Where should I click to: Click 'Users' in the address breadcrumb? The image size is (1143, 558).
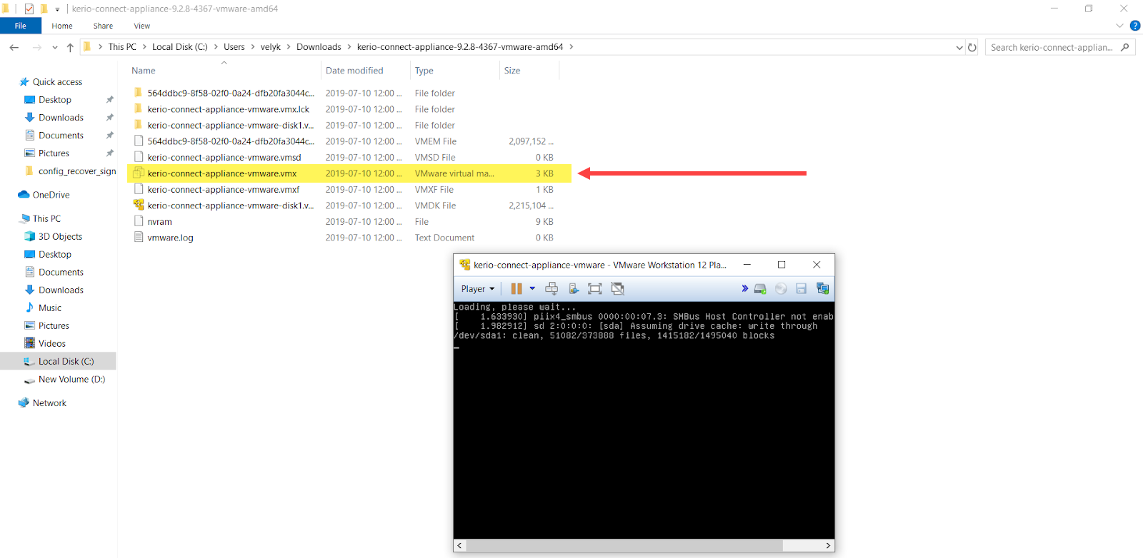234,47
